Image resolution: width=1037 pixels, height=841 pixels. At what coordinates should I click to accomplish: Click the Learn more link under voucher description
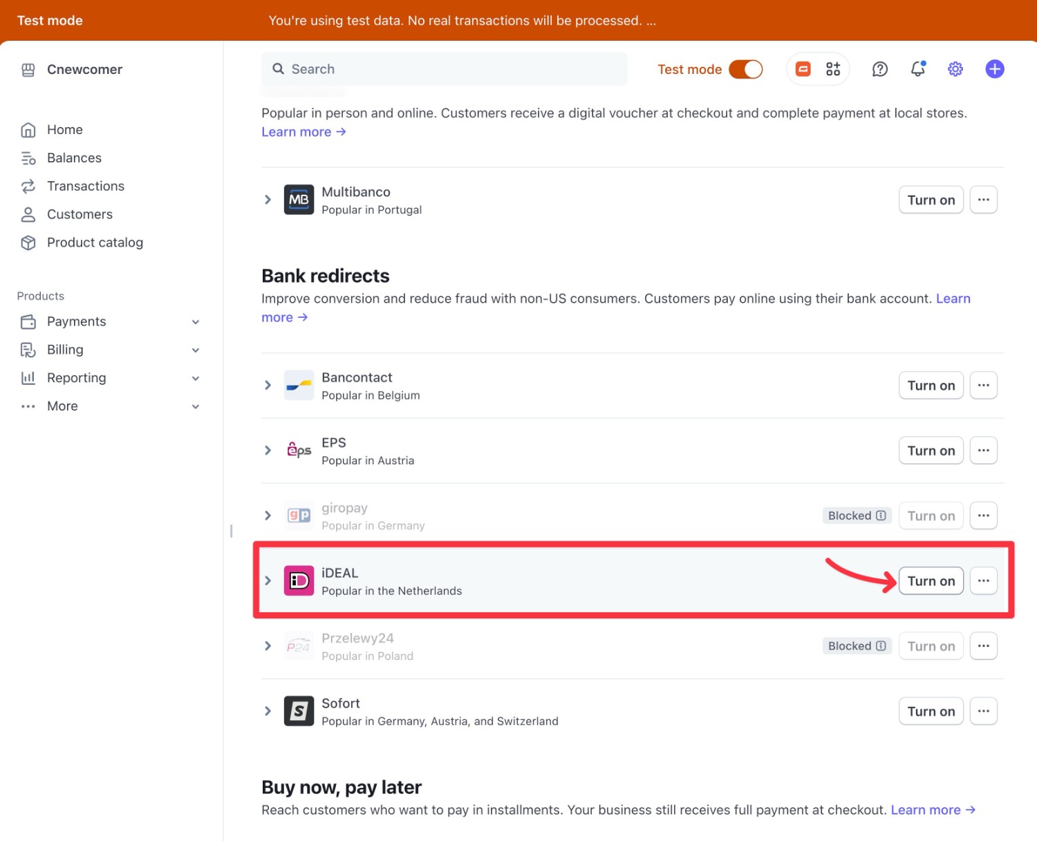tap(303, 132)
